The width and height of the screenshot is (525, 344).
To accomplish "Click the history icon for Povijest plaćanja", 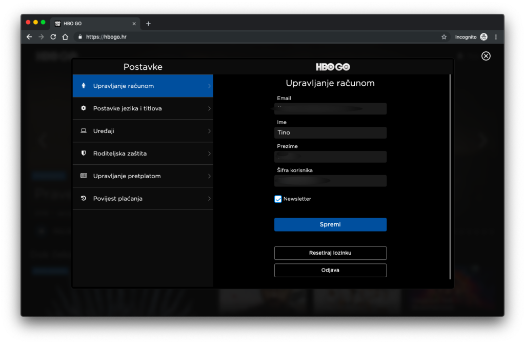I will coord(84,198).
